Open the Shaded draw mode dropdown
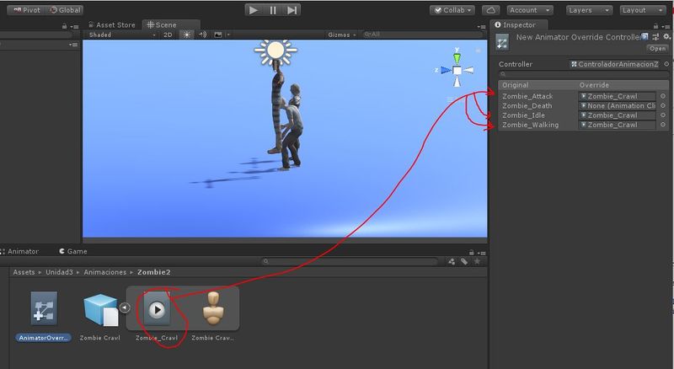This screenshot has width=674, height=369. (122, 35)
